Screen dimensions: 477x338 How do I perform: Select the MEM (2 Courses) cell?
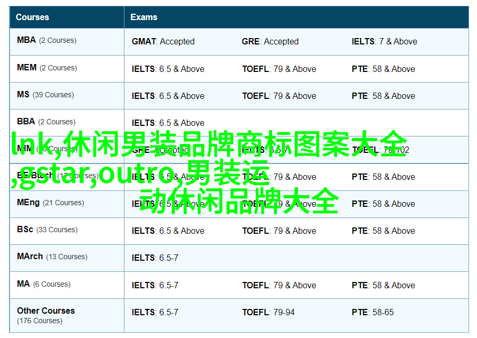pos(67,69)
